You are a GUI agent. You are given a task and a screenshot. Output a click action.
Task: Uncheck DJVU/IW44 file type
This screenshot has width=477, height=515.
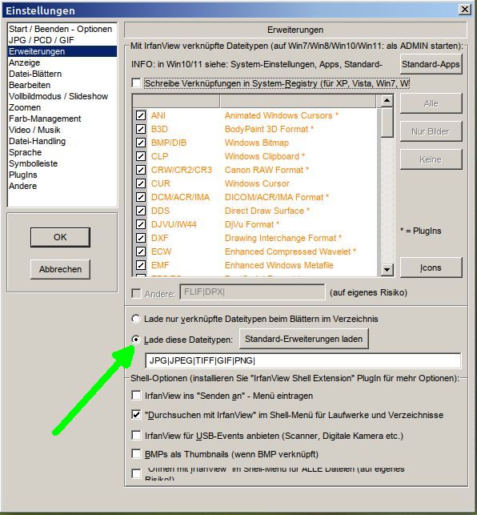(x=141, y=224)
